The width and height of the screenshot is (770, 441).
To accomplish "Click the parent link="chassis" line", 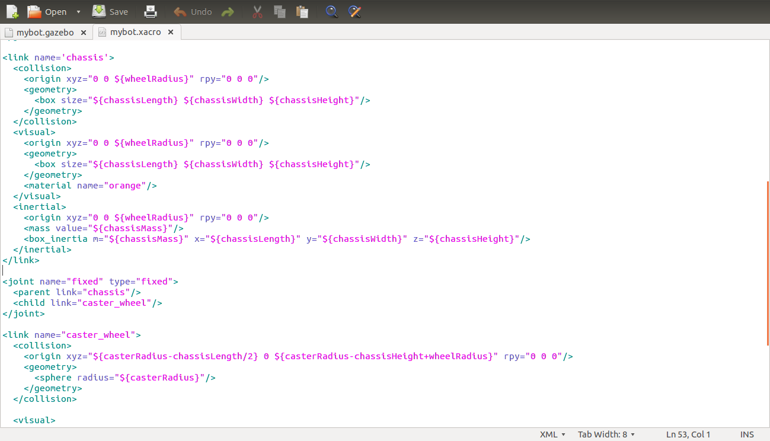I will [77, 292].
